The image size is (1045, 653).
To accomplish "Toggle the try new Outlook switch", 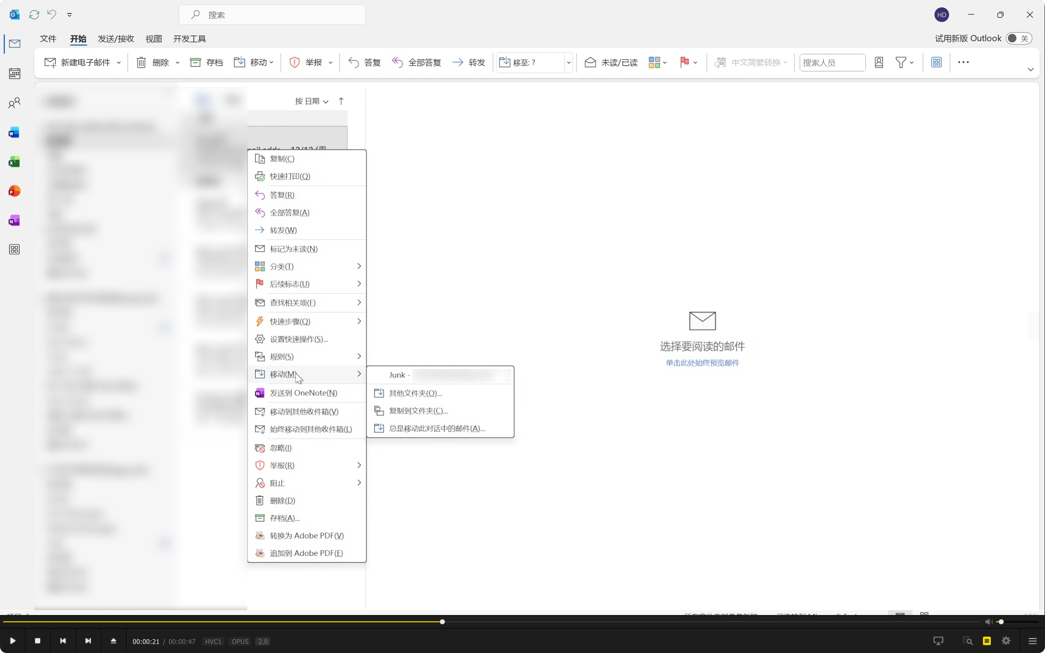I will (1018, 38).
